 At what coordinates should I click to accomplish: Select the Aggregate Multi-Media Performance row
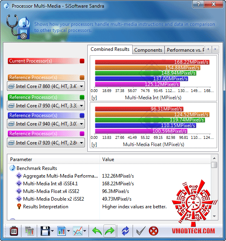(x=109, y=176)
